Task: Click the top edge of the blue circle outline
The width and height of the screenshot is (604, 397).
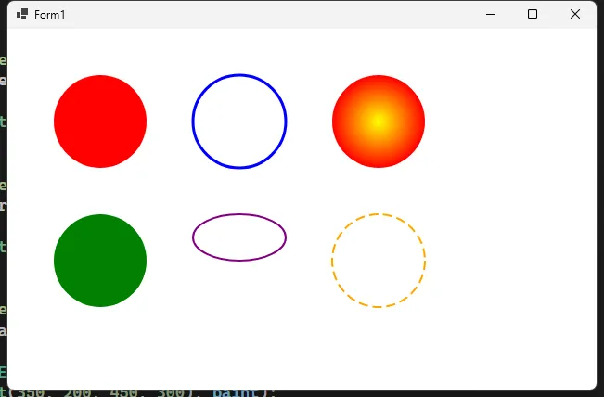Action: (239, 76)
